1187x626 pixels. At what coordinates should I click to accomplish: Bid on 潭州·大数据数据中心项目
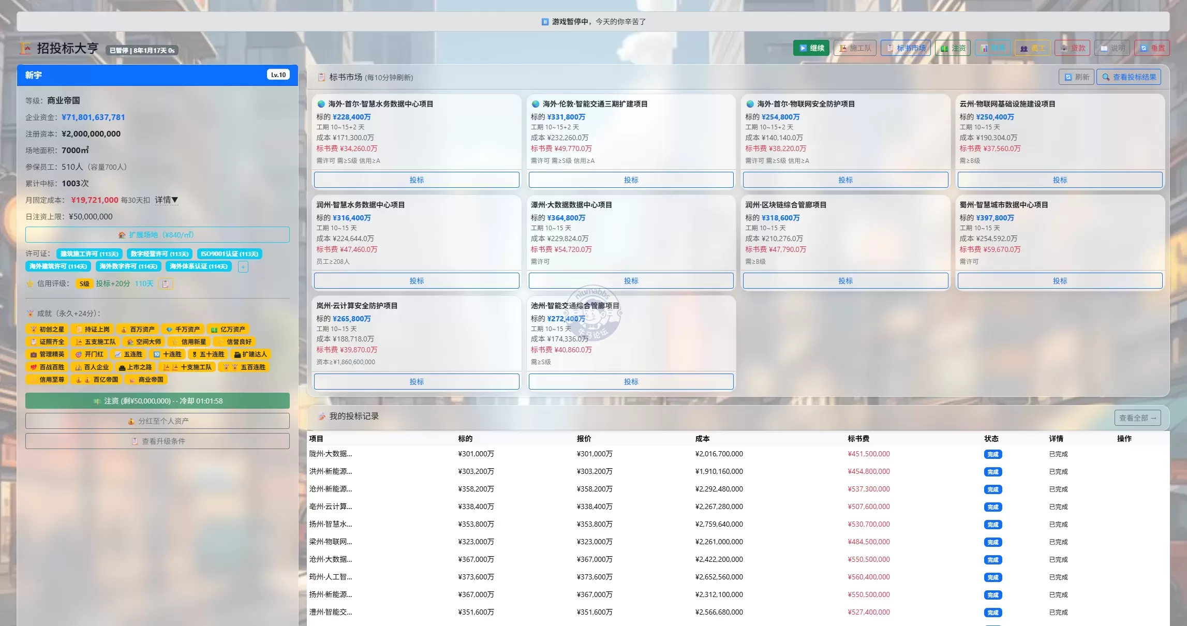[631, 281]
